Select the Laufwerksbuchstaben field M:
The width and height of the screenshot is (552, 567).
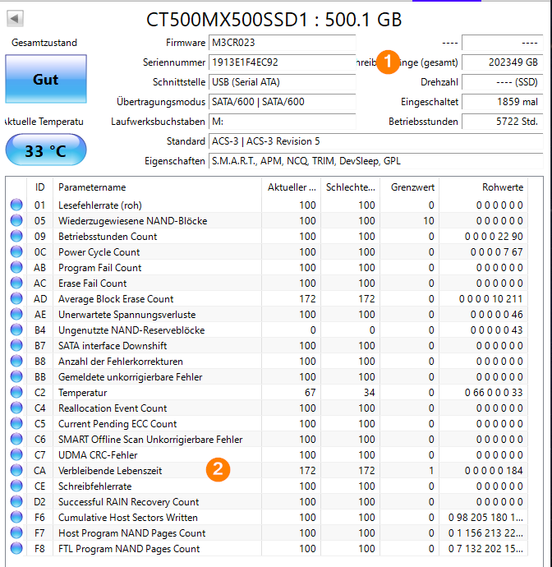(x=283, y=122)
